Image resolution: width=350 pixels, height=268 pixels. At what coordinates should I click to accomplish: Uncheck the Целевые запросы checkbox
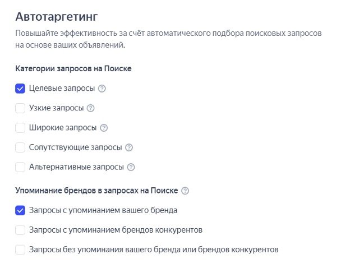[20, 89]
